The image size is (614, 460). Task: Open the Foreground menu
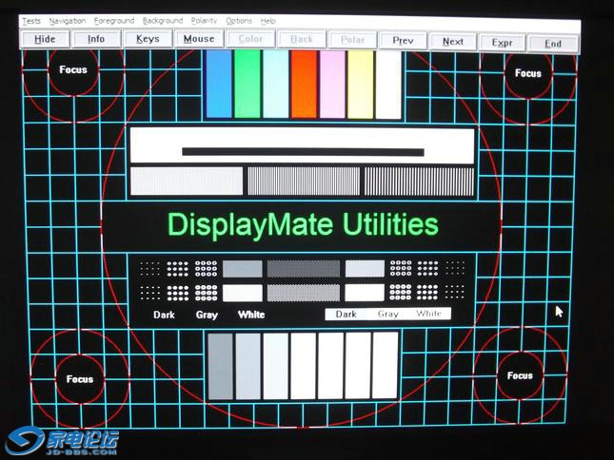coord(114,21)
